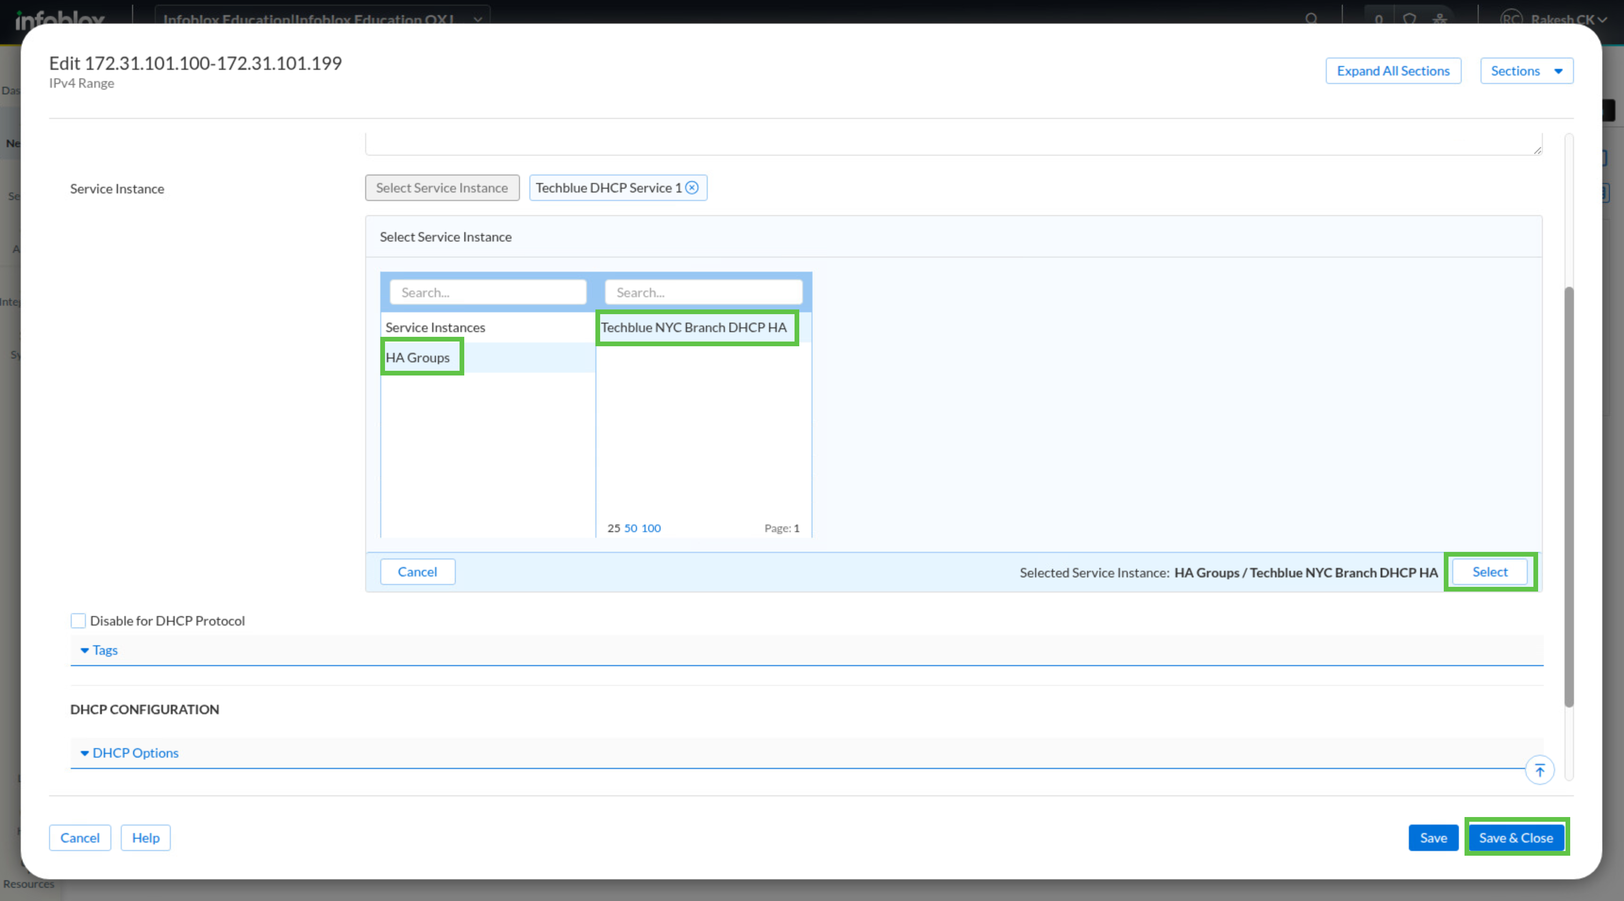Click the scroll-to-top arrow icon
This screenshot has height=901, width=1624.
click(x=1540, y=770)
